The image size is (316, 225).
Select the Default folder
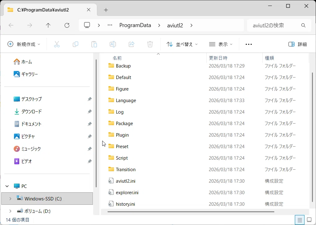click(124, 77)
